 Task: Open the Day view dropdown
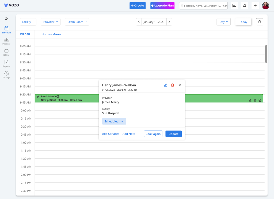[x=224, y=22]
